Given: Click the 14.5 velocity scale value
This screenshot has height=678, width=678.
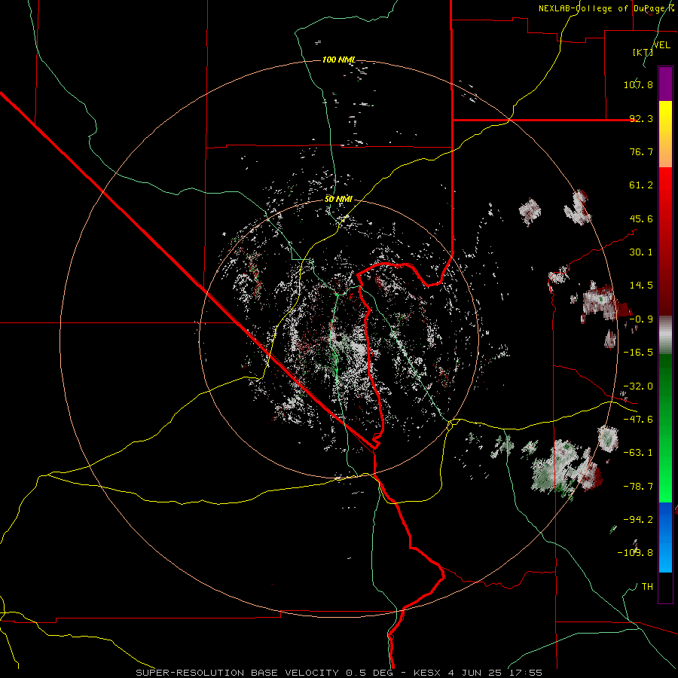Looking at the screenshot, I should pyautogui.click(x=641, y=286).
